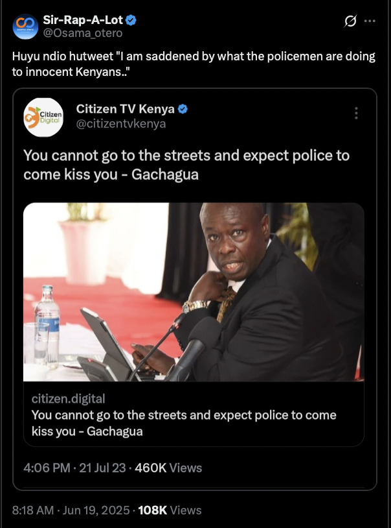Click the citizen.digital domain link

pyautogui.click(x=68, y=398)
